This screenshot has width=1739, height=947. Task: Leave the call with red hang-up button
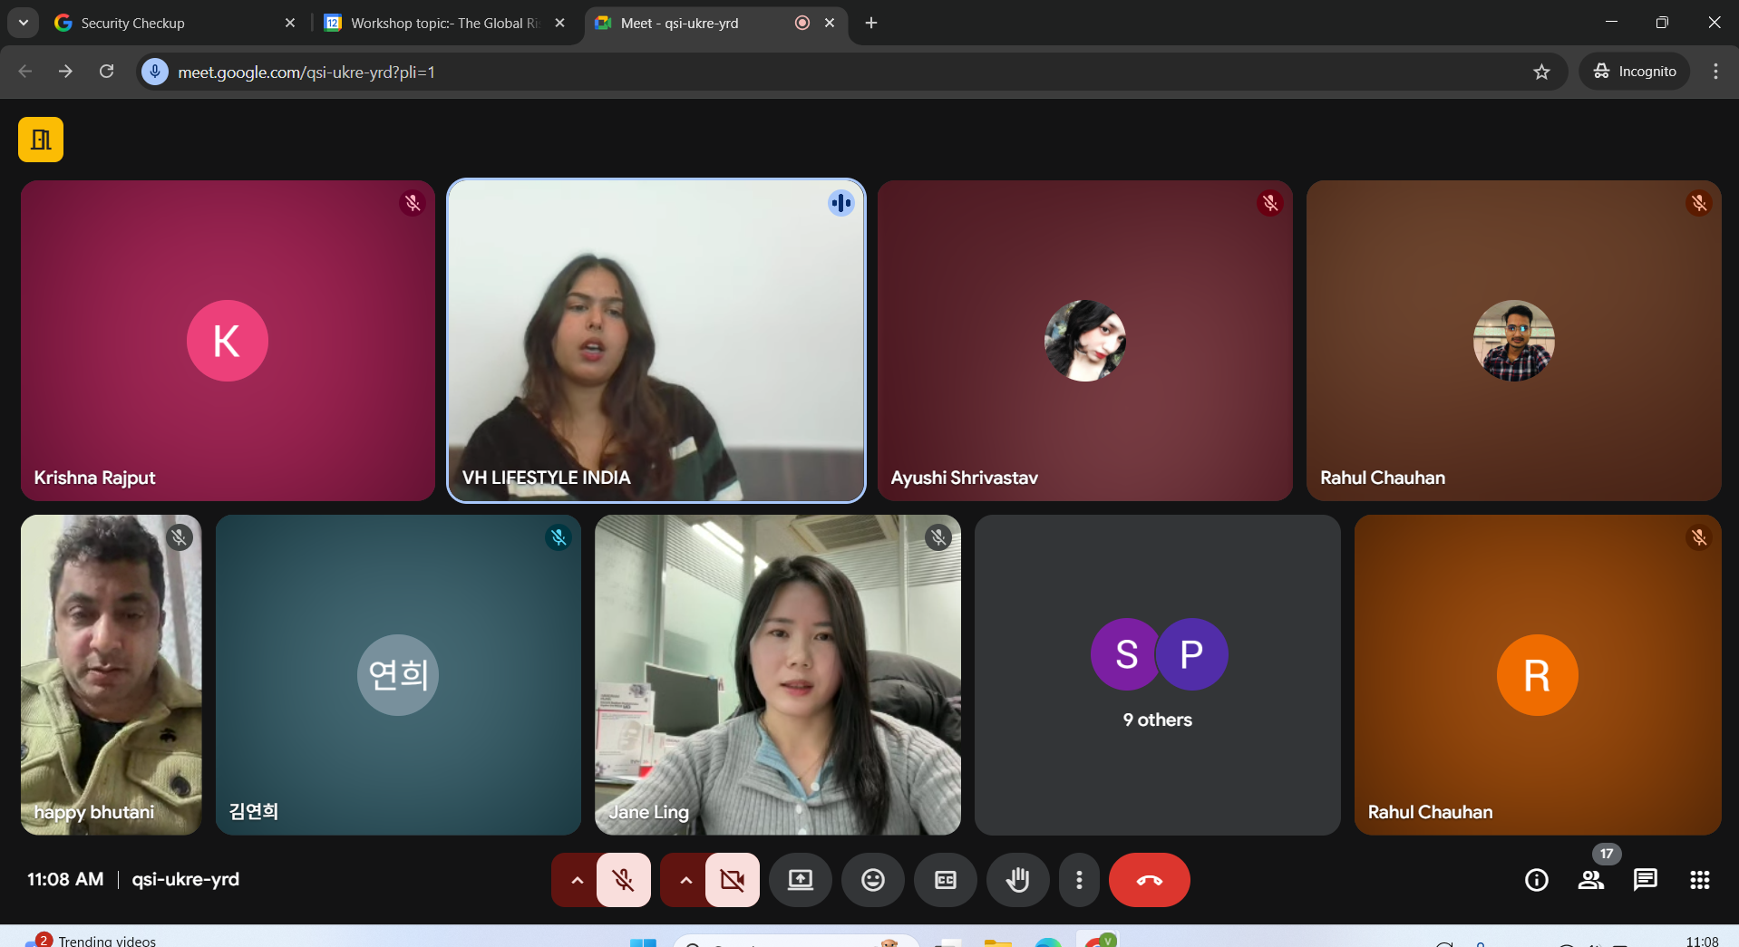pyautogui.click(x=1149, y=880)
